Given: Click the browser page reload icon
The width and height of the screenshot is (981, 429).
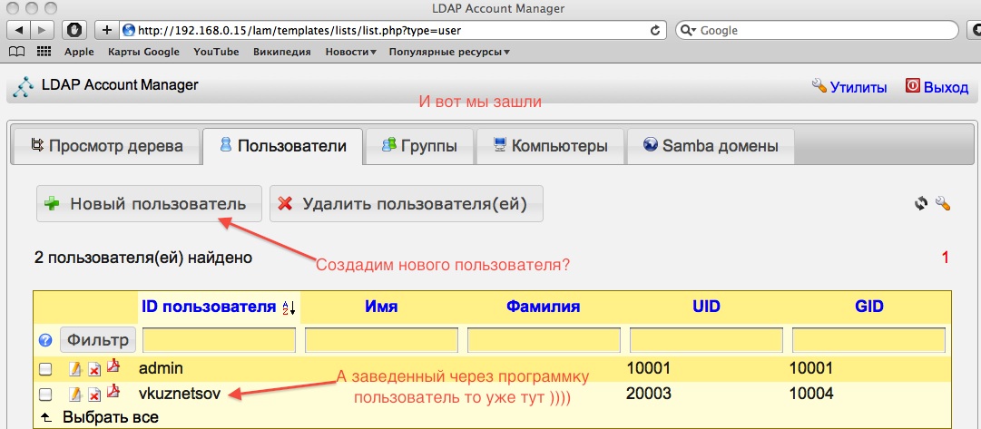Looking at the screenshot, I should coord(655,30).
